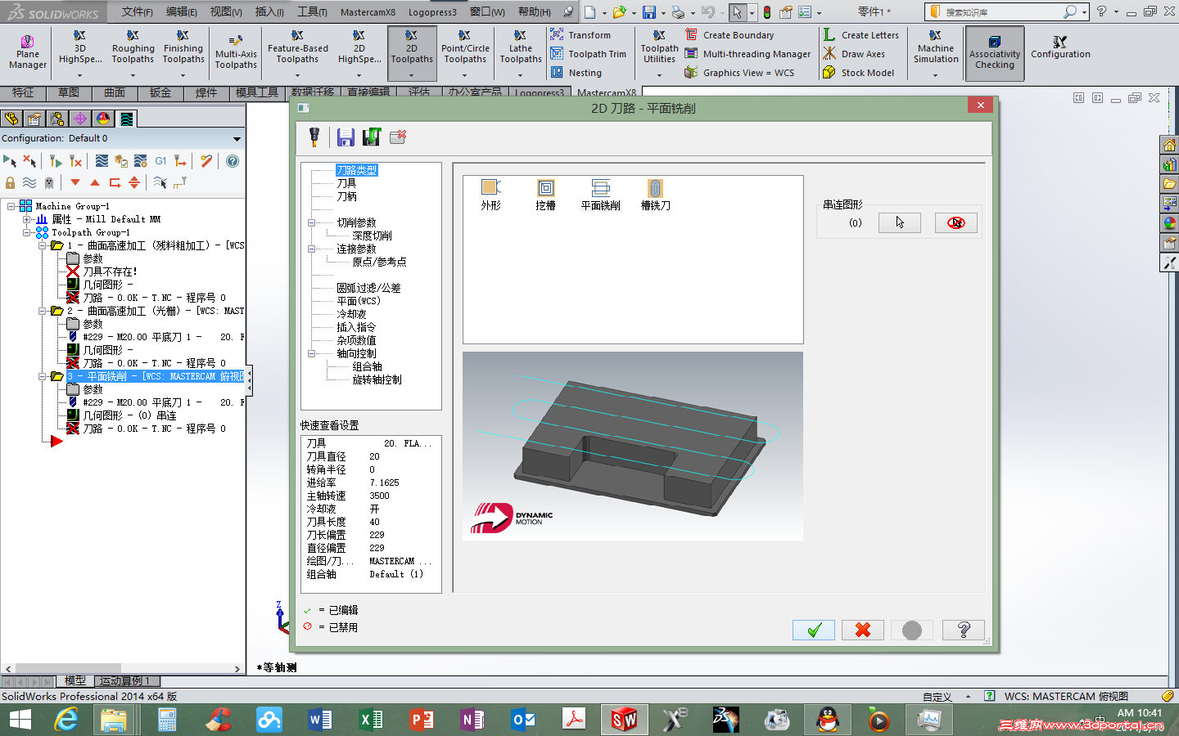Choose the 槽铣刀 slot mill toolpath type
The image size is (1179, 736).
[655, 195]
